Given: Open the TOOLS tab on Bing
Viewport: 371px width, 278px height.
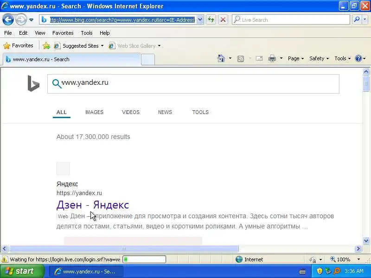Looking at the screenshot, I should tap(200, 112).
